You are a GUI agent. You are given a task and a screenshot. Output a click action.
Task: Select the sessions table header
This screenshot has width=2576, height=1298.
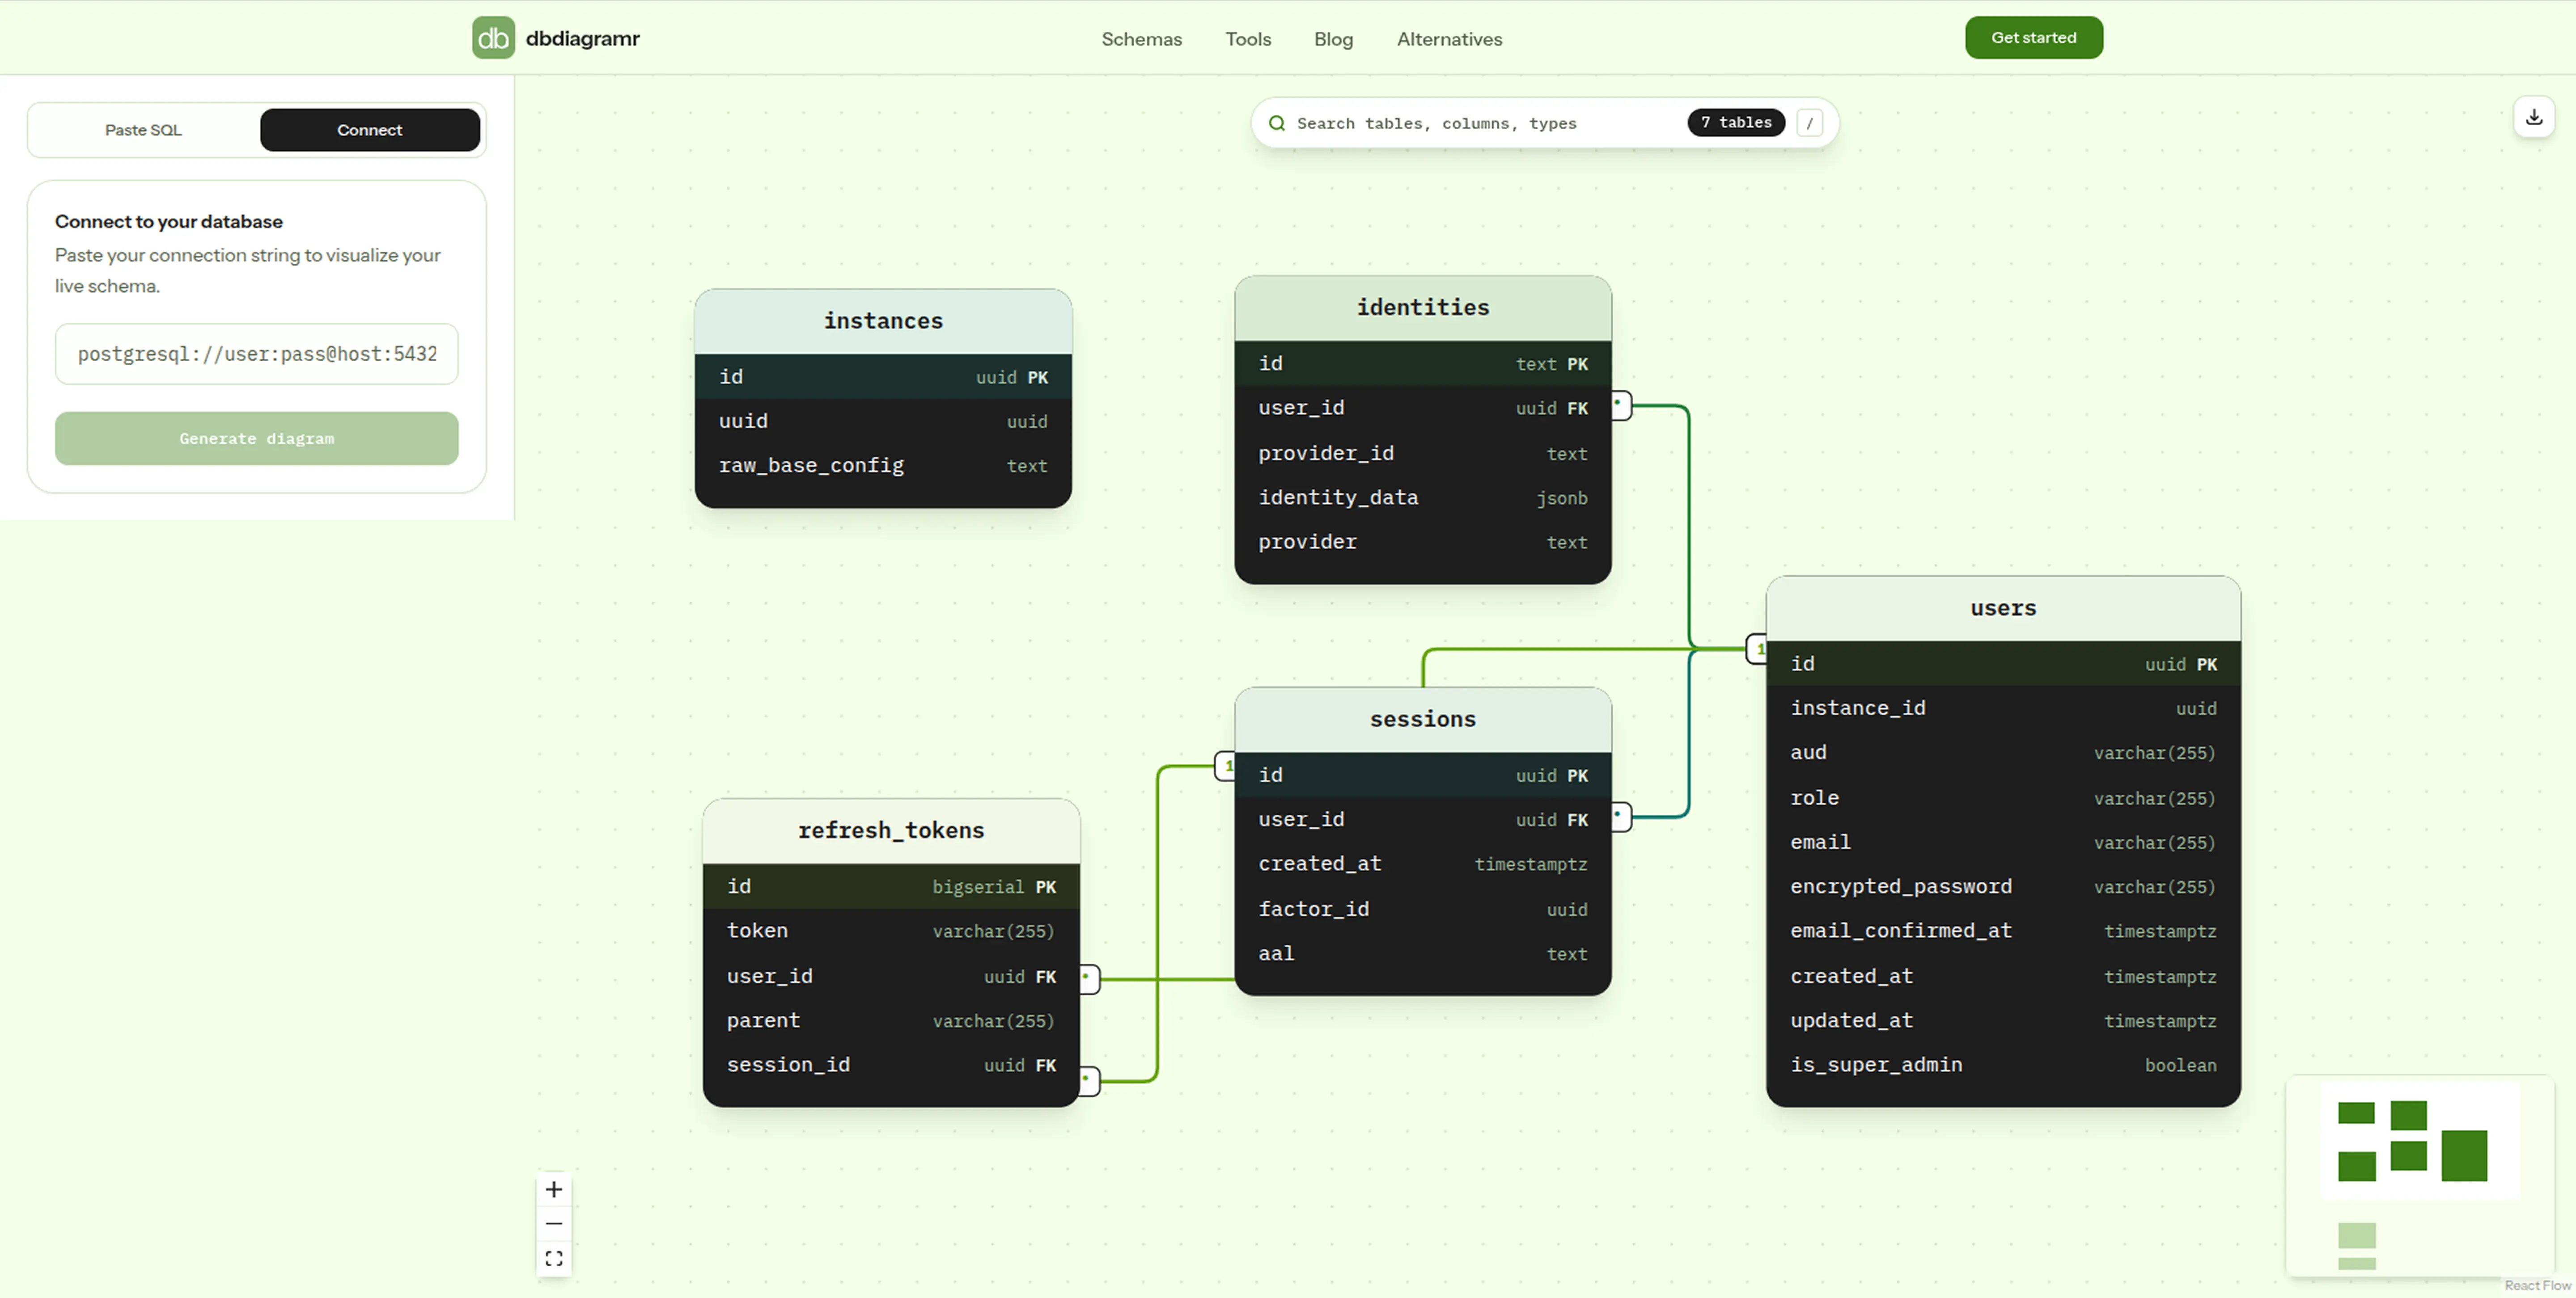pos(1422,720)
